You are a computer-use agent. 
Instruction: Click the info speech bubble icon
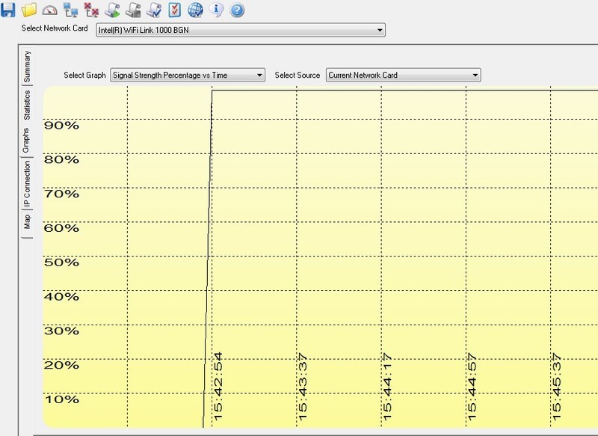coord(217,10)
